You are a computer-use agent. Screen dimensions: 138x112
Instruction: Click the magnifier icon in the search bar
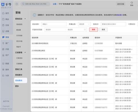pos(23,4)
